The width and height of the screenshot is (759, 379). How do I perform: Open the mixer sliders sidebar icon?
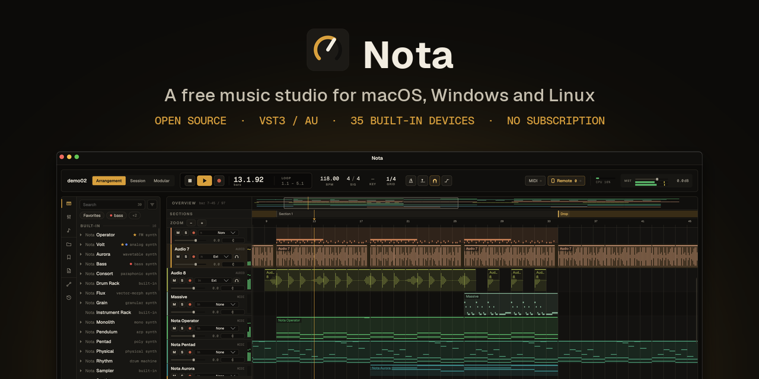pos(69,217)
